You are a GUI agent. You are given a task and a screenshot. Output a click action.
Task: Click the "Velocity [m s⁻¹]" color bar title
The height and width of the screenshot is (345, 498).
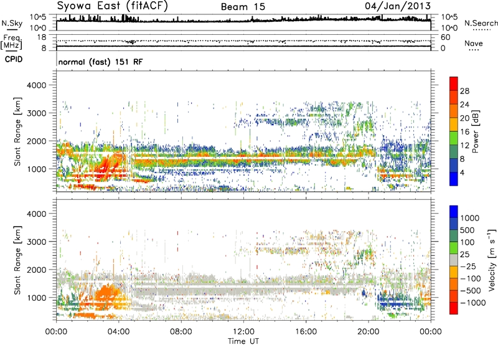pos(492,260)
